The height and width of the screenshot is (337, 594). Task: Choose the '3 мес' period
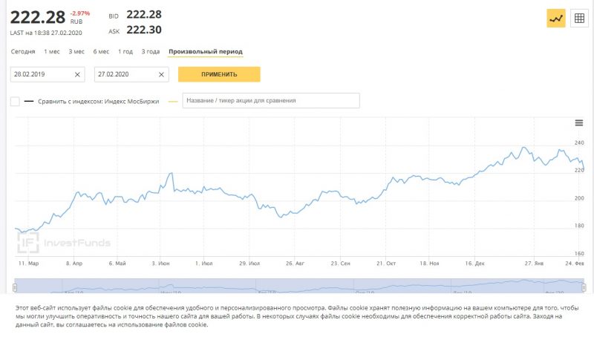[76, 51]
